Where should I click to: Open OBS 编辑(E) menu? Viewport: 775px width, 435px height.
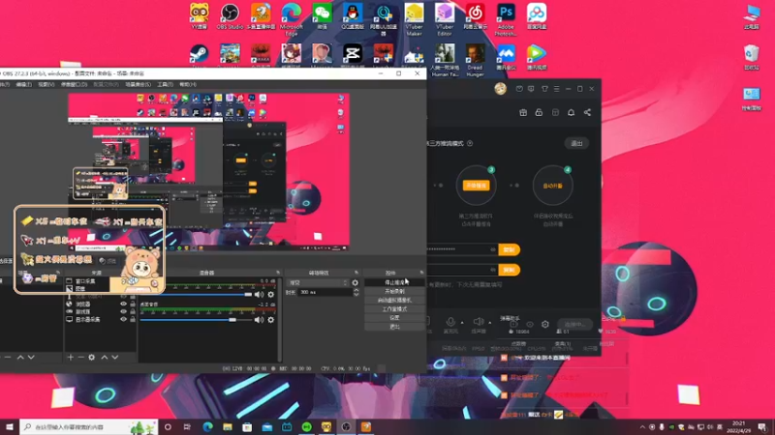tap(23, 84)
